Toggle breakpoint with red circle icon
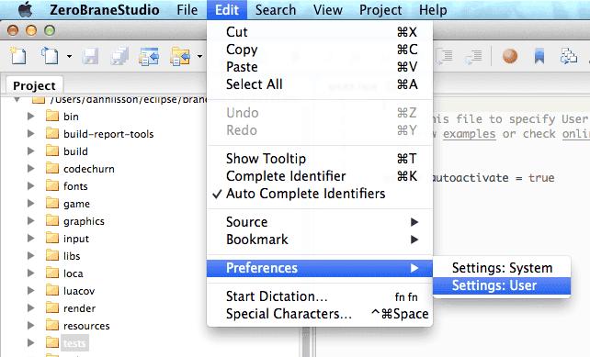 (510, 56)
